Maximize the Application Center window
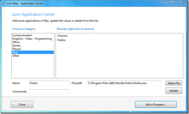The height and width of the screenshot is (114, 189). (x=172, y=2)
